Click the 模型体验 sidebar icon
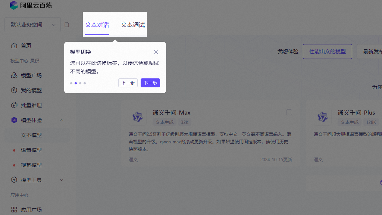Viewport: 382px width, 215px height. (14, 120)
